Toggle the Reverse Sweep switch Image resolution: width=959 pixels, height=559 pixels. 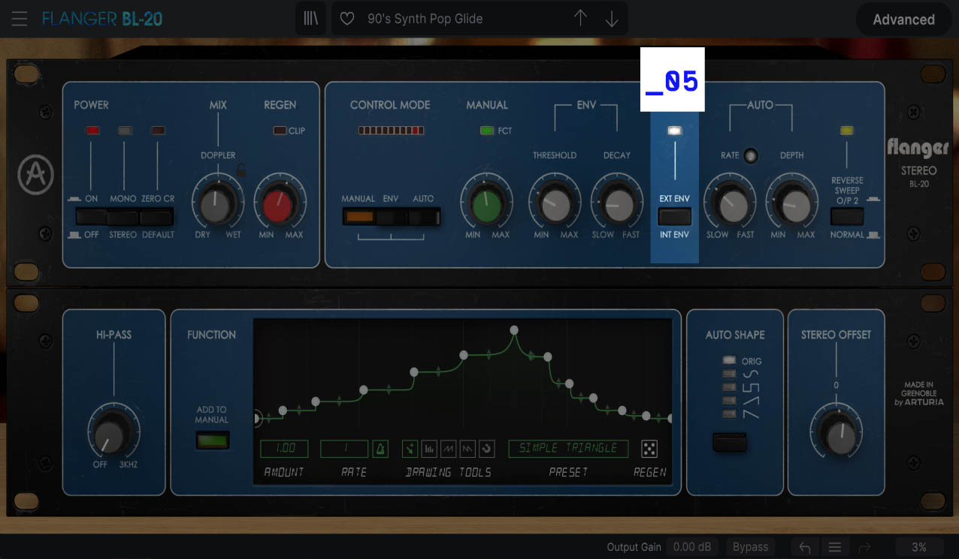847,217
